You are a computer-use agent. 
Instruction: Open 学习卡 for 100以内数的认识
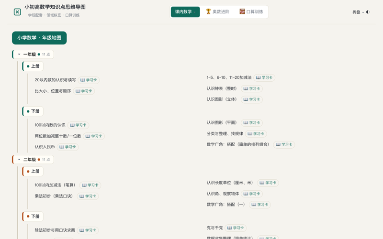click(x=78, y=125)
